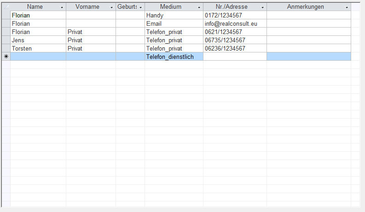Open the Vorname column dropdown arrow
The width and height of the screenshot is (365, 212).
[111, 7]
